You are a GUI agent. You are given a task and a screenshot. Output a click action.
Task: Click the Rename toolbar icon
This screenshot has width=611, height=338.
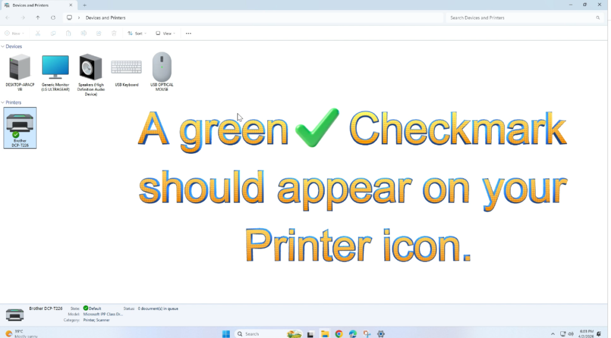(84, 33)
